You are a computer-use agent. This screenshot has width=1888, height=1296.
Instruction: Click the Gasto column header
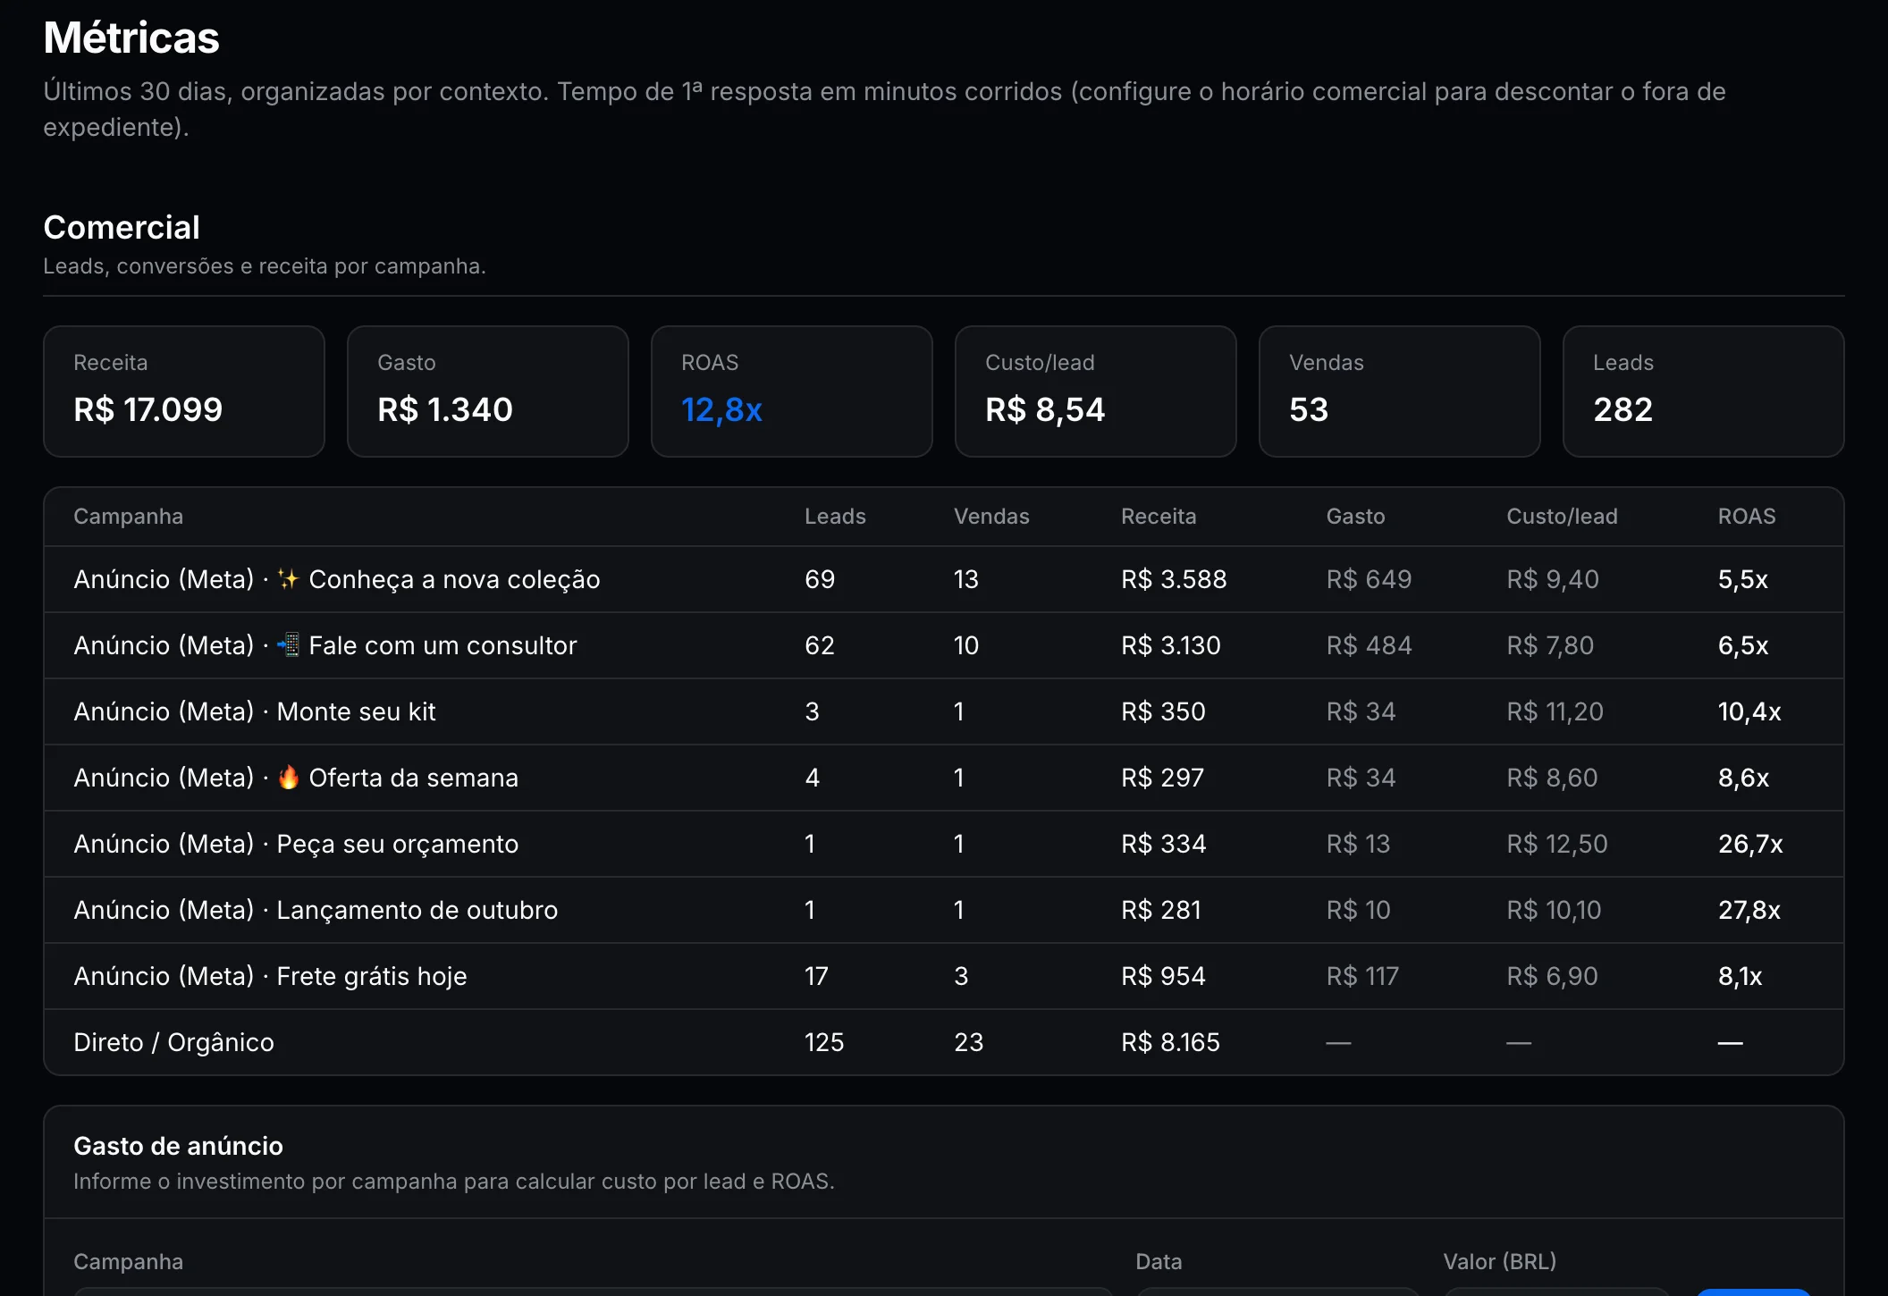click(1355, 517)
